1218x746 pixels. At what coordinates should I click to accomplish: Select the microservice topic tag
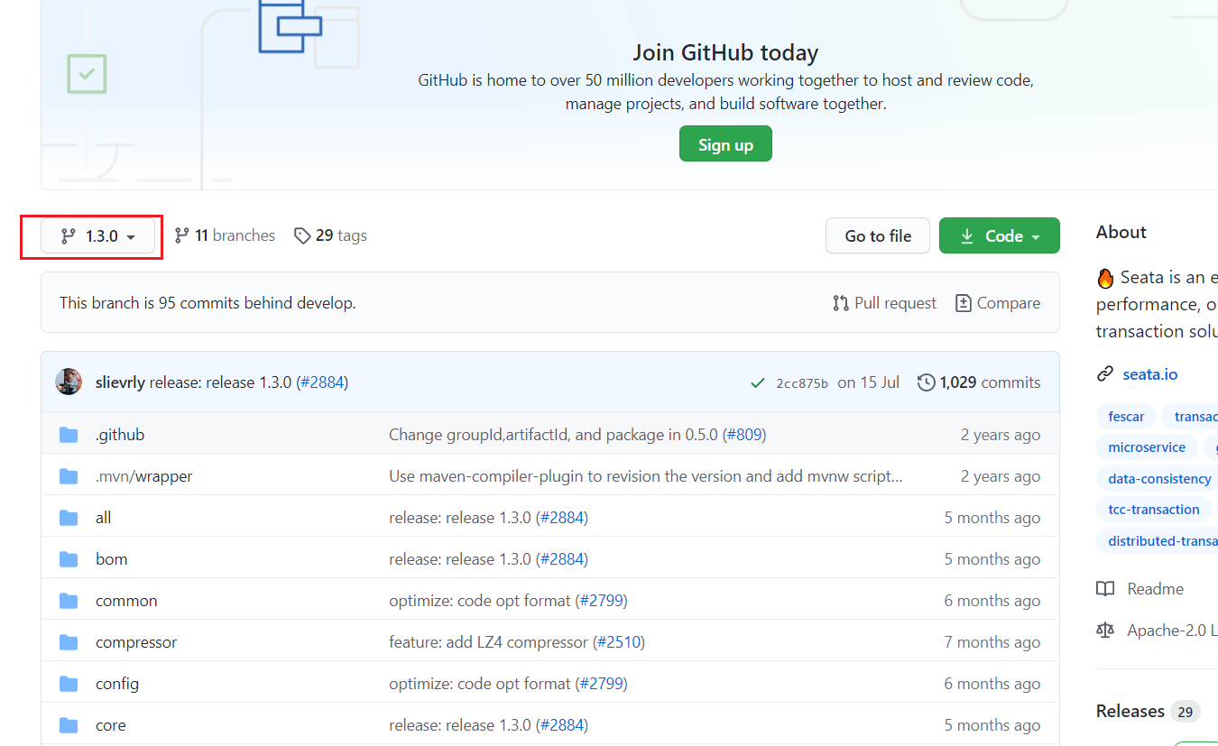[x=1147, y=447]
